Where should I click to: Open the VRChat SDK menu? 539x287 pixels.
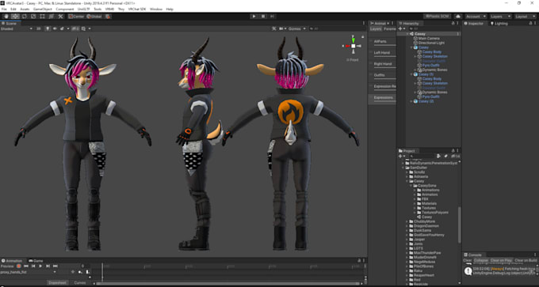pyautogui.click(x=137, y=9)
